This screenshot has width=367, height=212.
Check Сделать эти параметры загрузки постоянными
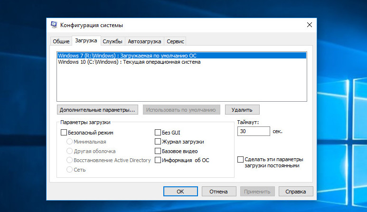click(240, 159)
